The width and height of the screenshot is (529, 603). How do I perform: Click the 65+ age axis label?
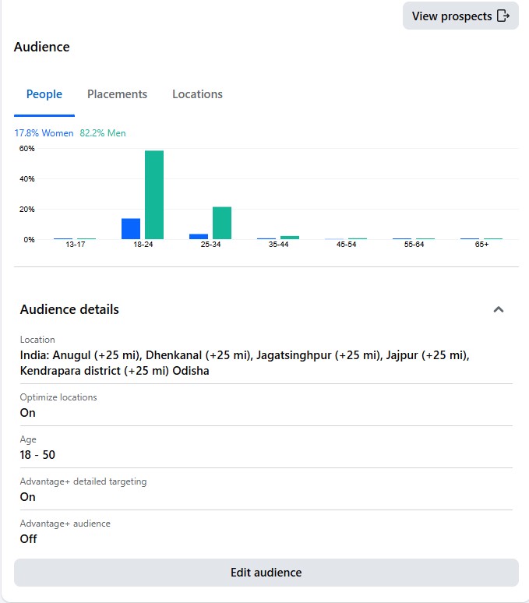click(481, 245)
